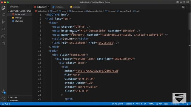The width and height of the screenshot is (191, 107).
Task: Open main.js in the Explorer tree
Action: coord(19,18)
